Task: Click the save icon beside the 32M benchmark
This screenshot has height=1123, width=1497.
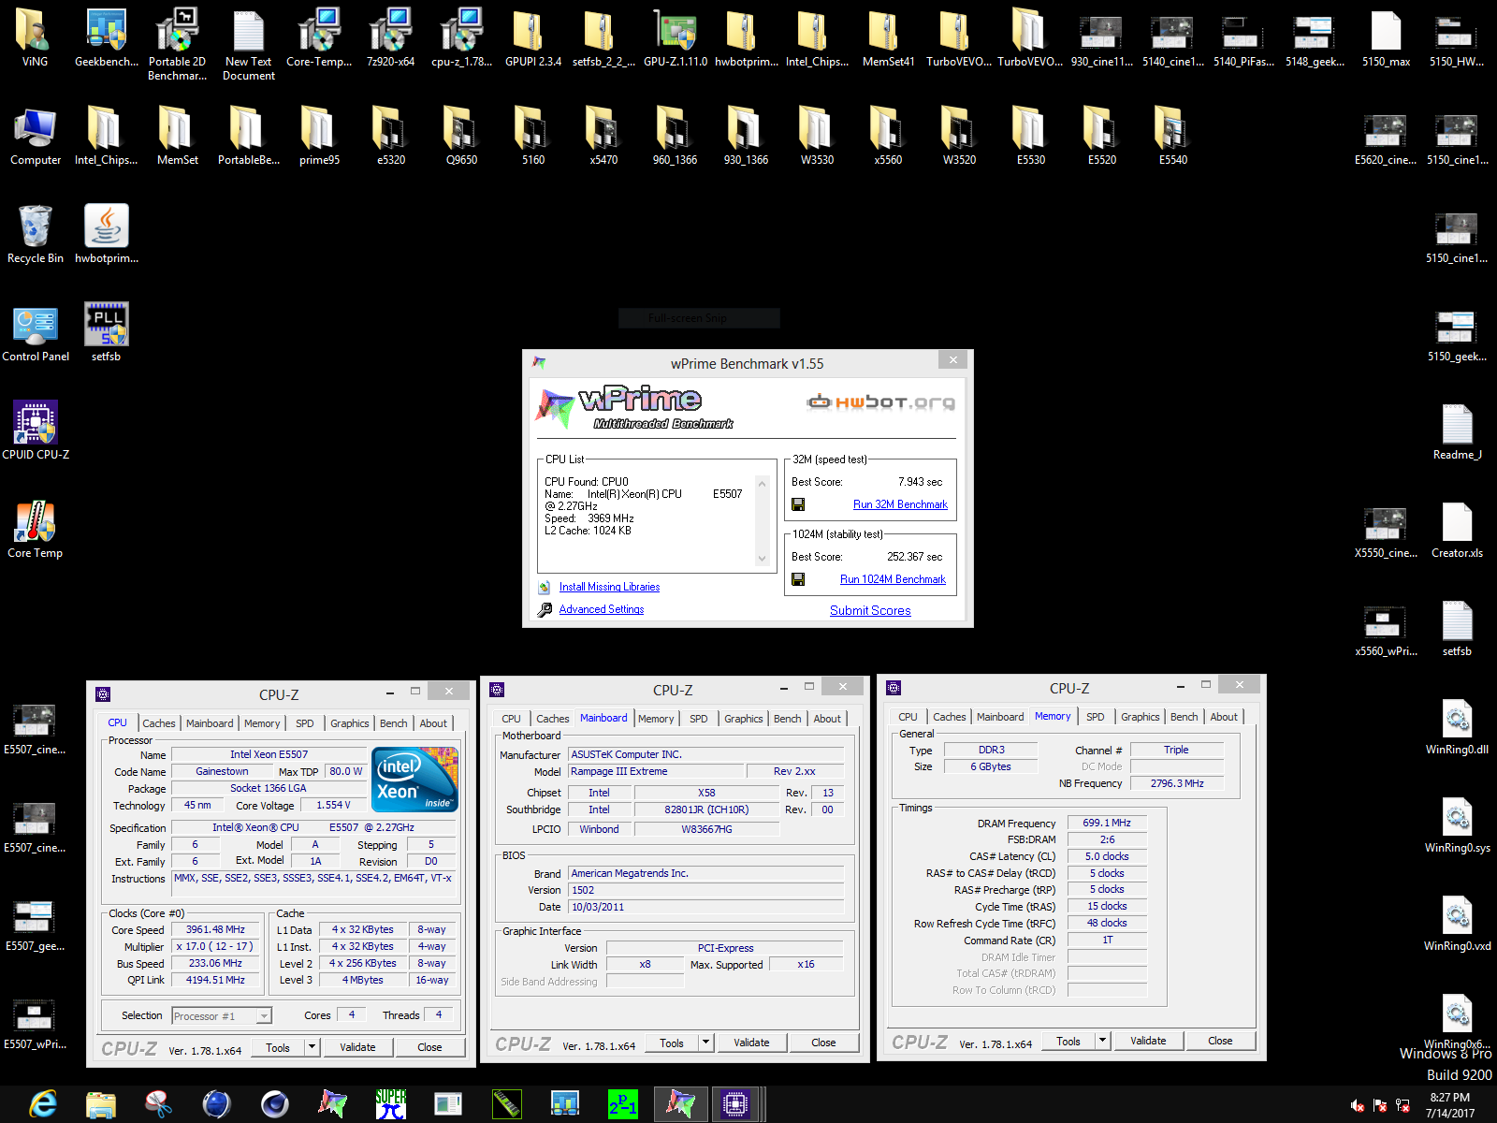Action: [x=798, y=504]
